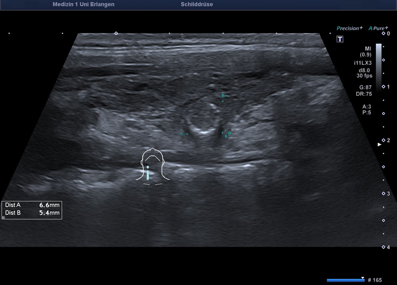The width and height of the screenshot is (397, 285).
Task: Click the depth scale diamond at 3
Action: pyautogui.click(x=383, y=194)
